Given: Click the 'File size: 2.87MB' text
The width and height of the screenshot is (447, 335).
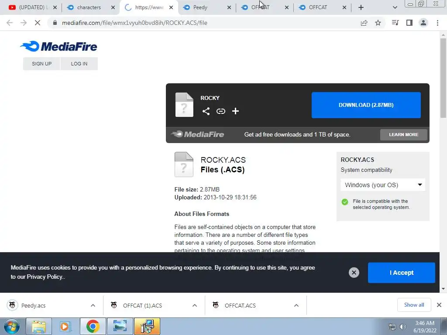Looking at the screenshot, I should click(x=197, y=189).
